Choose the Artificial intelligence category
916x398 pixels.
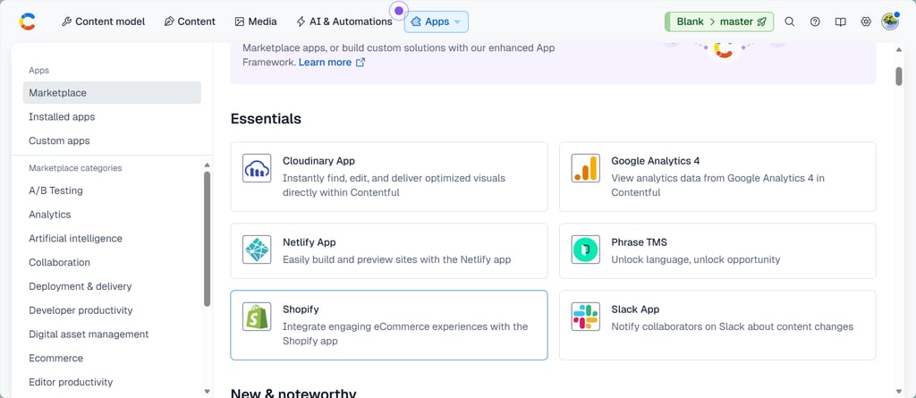point(75,239)
